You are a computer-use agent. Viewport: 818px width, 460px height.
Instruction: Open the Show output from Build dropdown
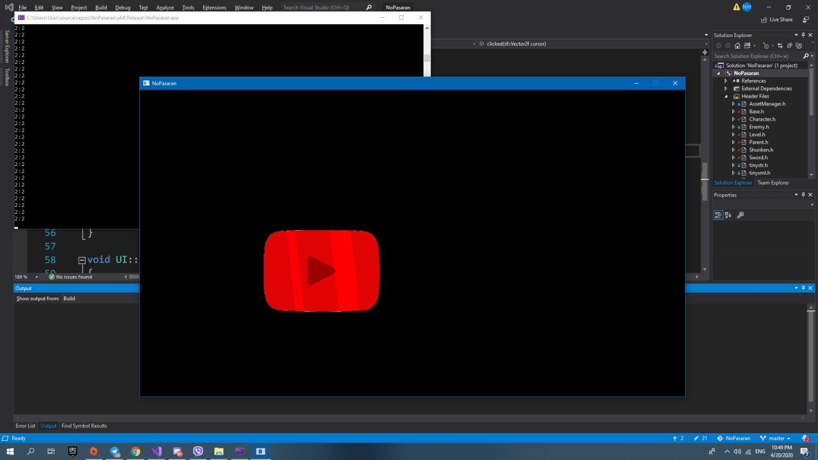pos(101,298)
